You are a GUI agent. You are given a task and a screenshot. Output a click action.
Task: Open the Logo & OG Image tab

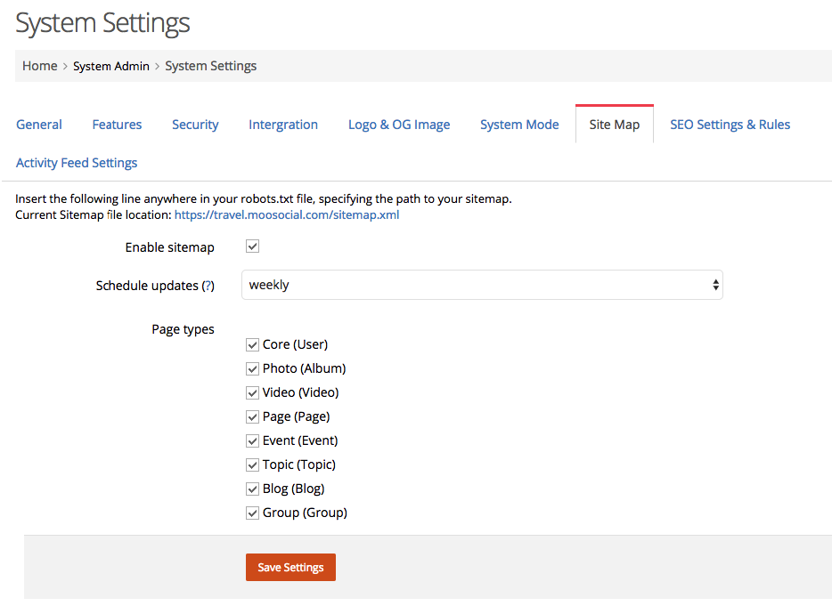399,125
